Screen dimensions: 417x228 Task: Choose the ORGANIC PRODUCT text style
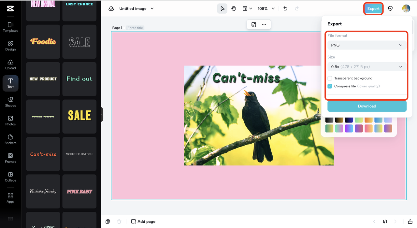tap(43, 117)
